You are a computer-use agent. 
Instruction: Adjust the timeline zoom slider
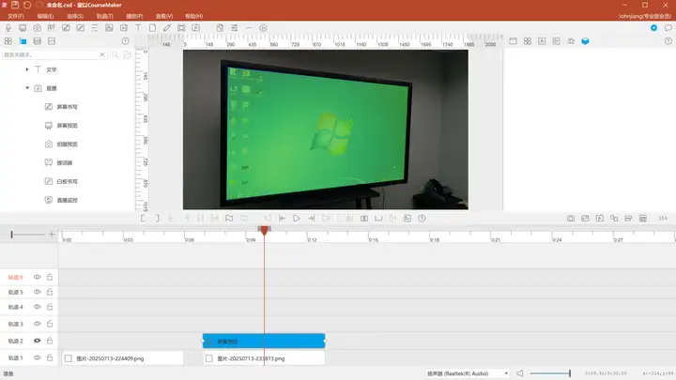(x=28, y=235)
